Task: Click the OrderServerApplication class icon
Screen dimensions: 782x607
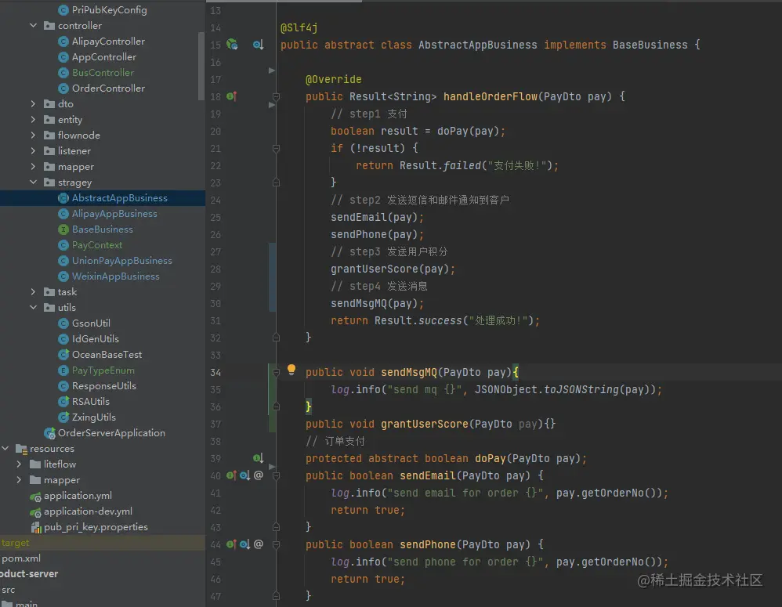Action: (x=50, y=433)
